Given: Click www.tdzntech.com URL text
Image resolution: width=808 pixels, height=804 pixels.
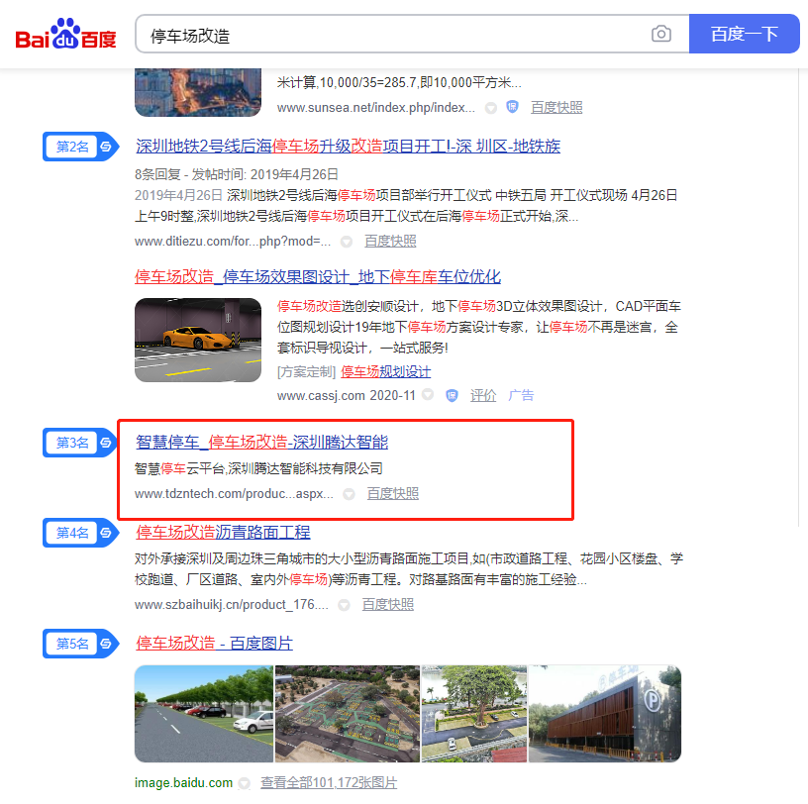Looking at the screenshot, I should (x=234, y=494).
